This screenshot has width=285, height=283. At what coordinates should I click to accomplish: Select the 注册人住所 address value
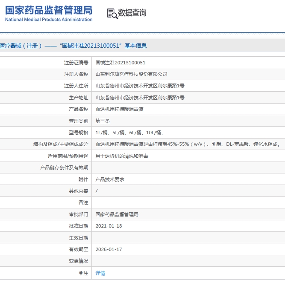coord(140,86)
